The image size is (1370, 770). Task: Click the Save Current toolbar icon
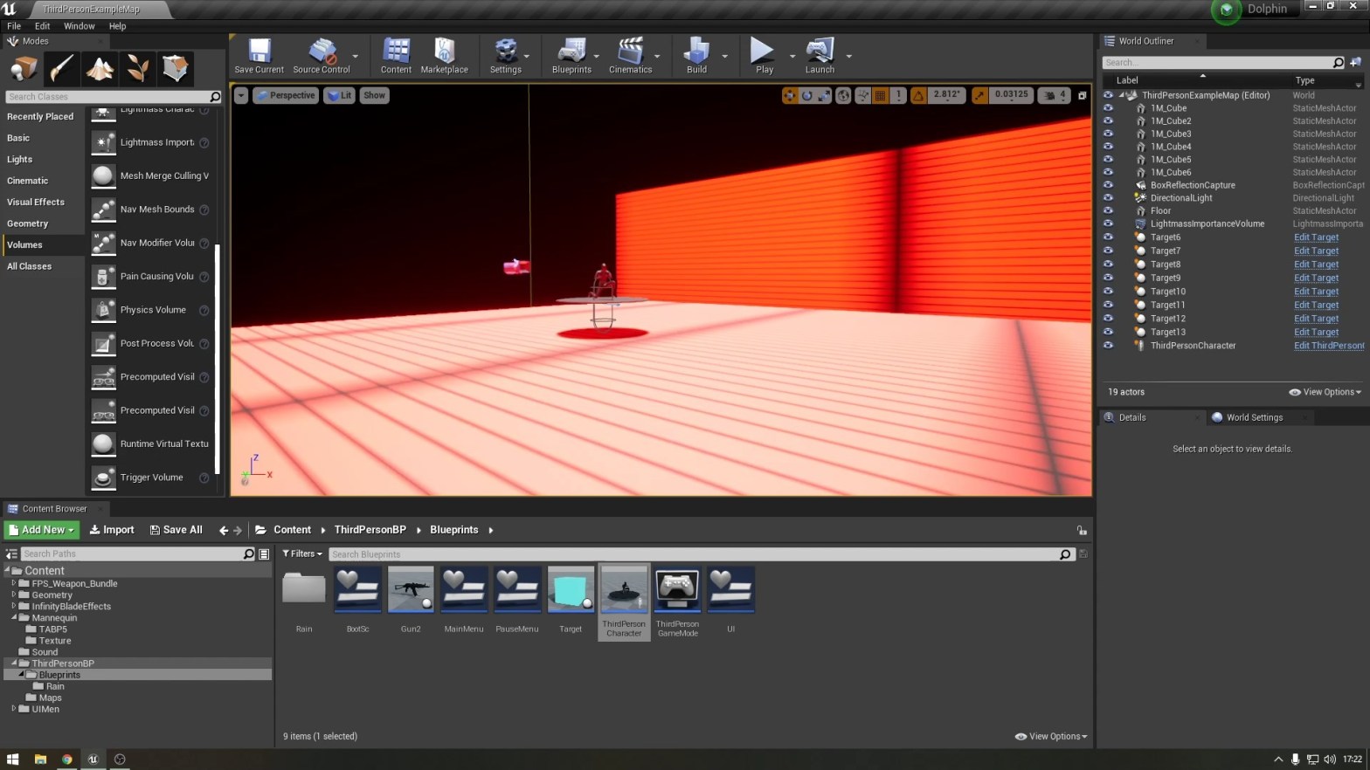pyautogui.click(x=259, y=56)
